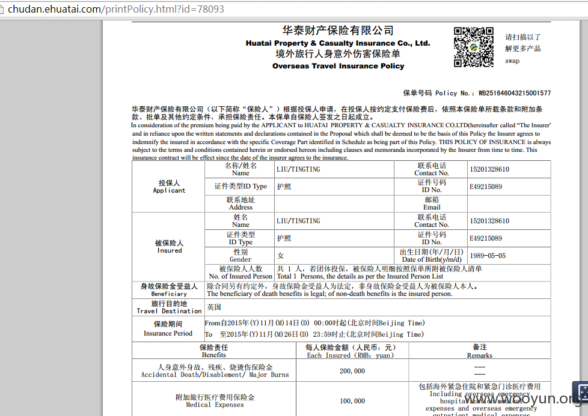The image size is (588, 416).
Task: Click the page document icon beside the URL
Action: [x=1, y=9]
